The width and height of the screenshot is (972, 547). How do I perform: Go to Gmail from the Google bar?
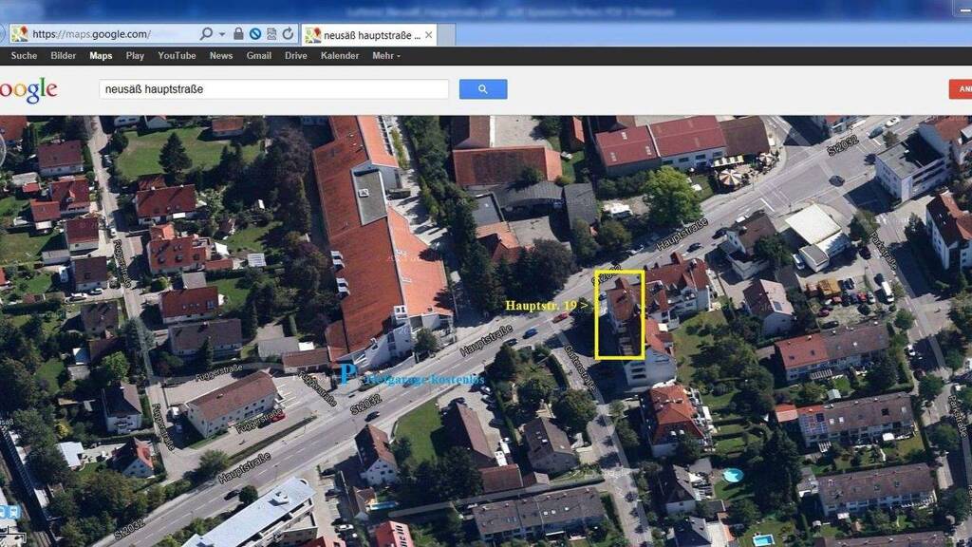[259, 56]
